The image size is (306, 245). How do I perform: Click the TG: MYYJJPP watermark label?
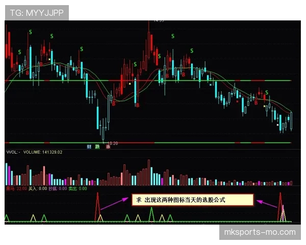[x=37, y=12]
